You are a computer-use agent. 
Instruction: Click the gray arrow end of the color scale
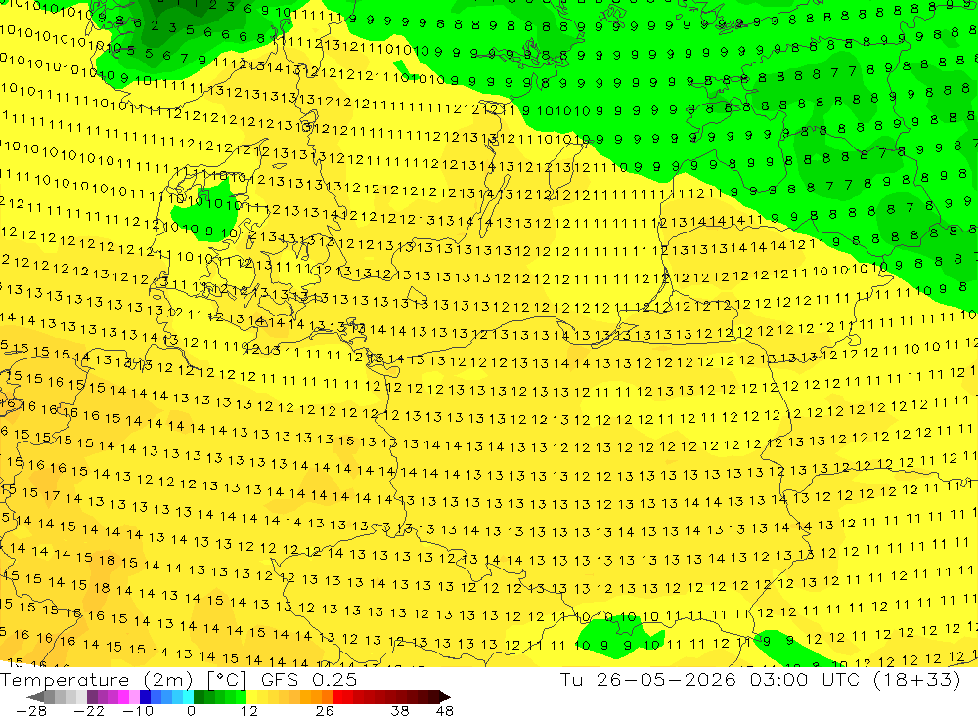(x=35, y=696)
